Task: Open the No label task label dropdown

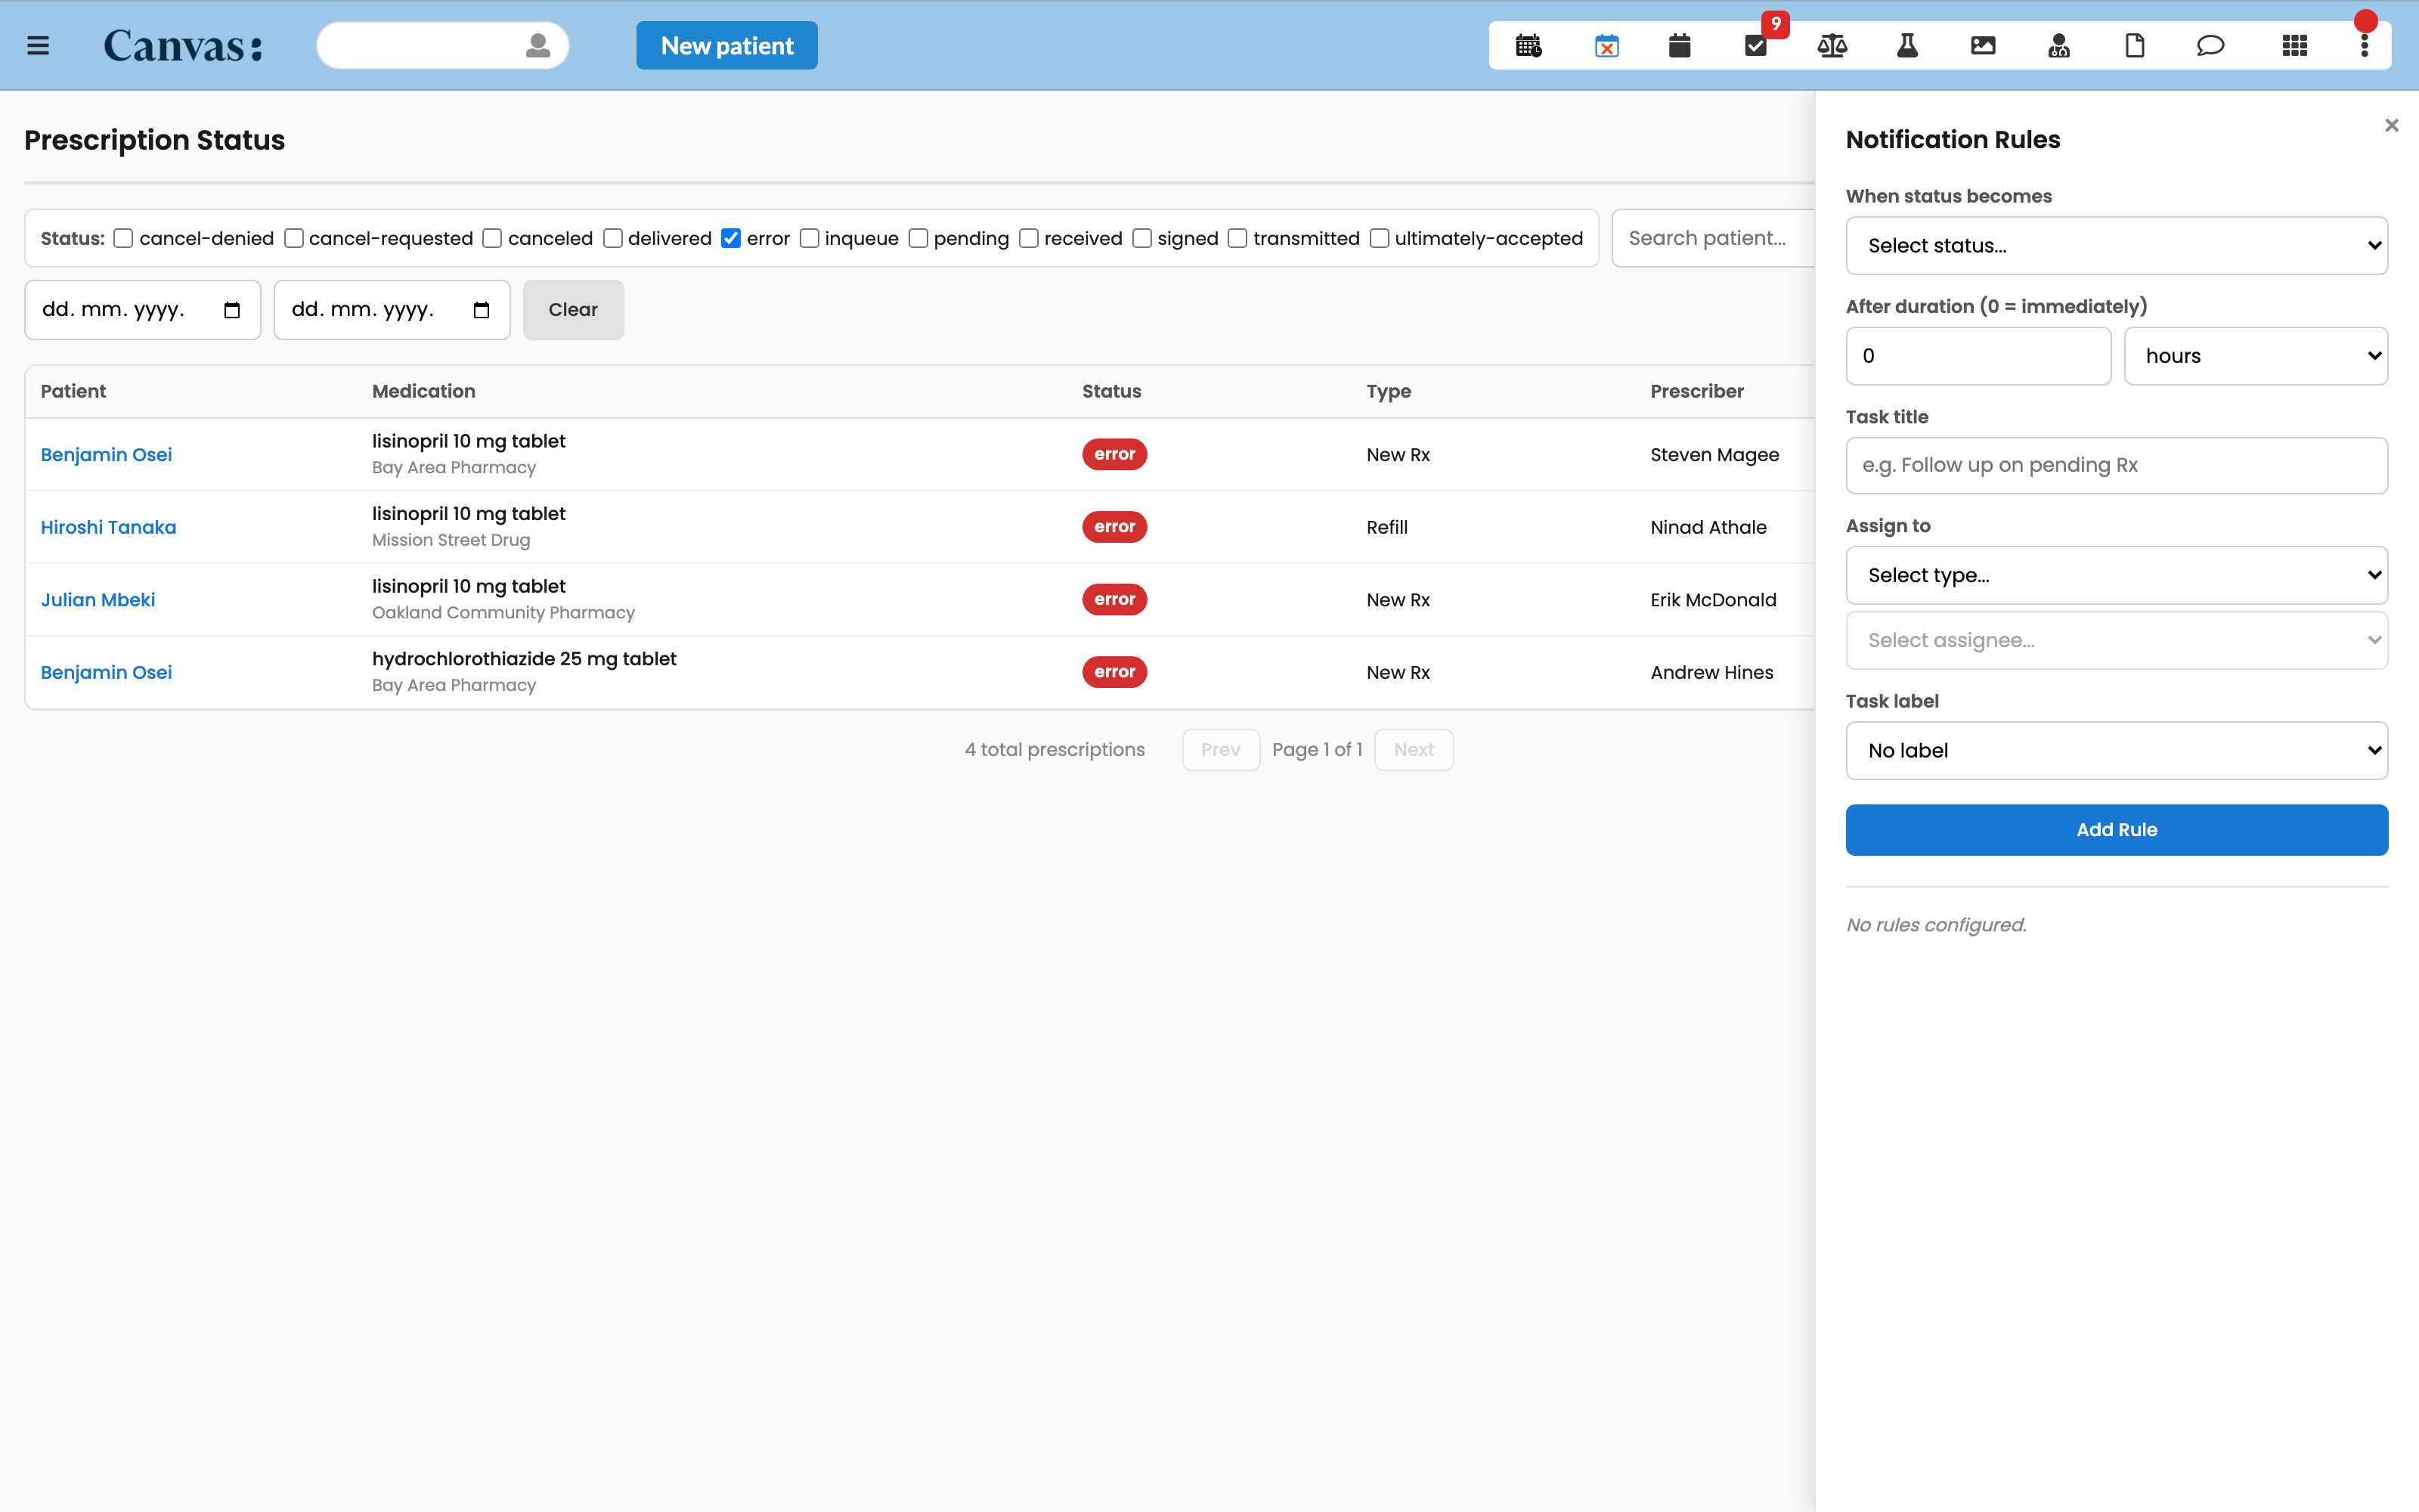Action: coord(2116,751)
